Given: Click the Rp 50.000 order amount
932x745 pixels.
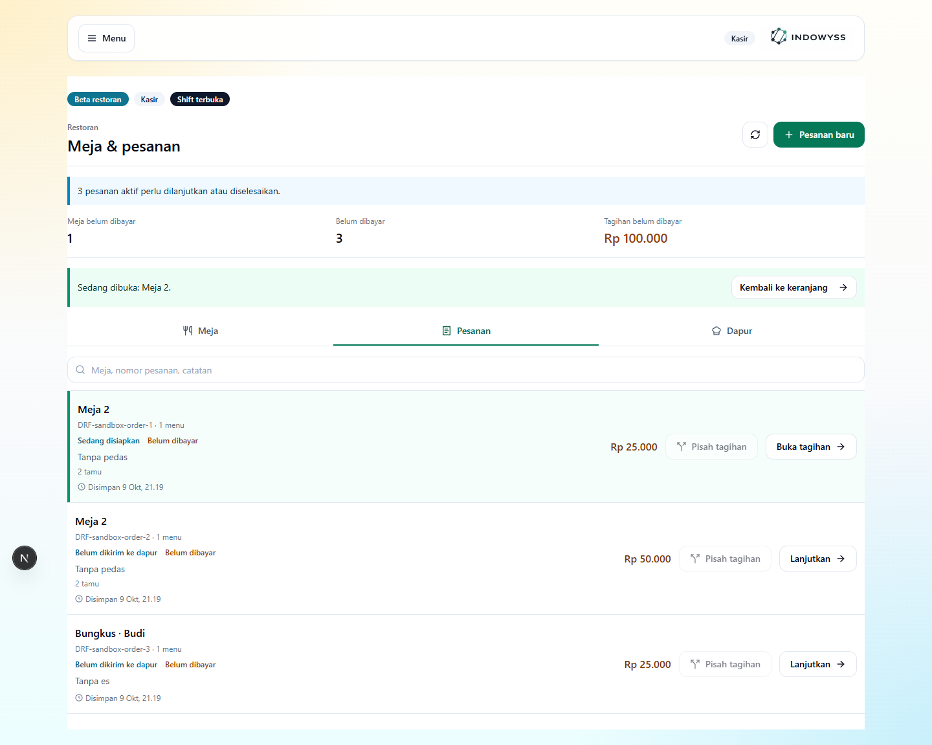Looking at the screenshot, I should click(x=647, y=559).
